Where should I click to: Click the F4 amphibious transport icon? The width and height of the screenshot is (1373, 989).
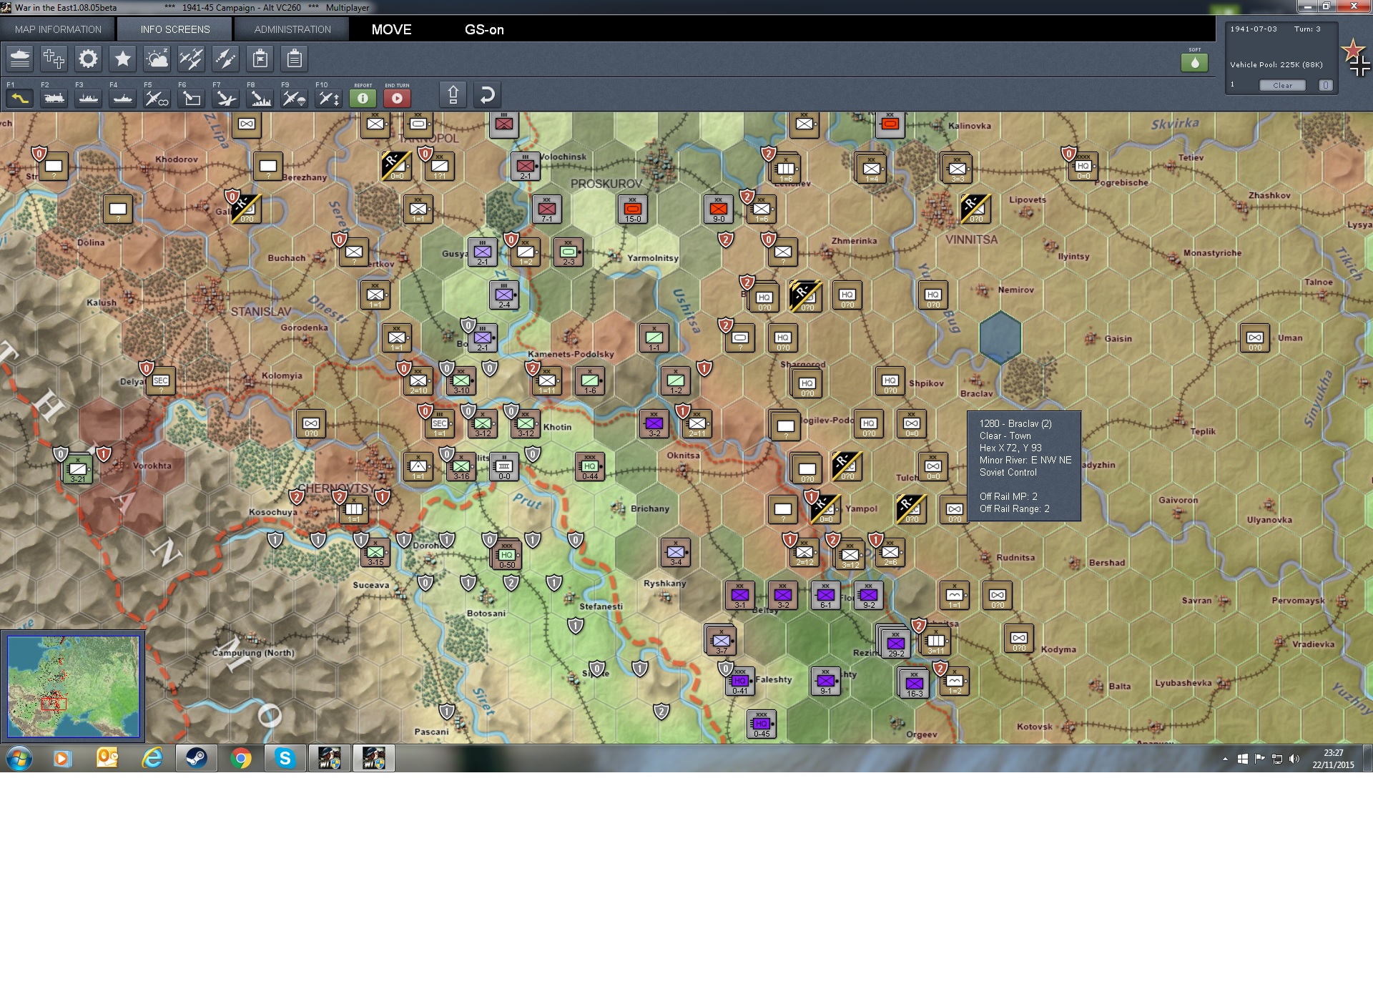[x=122, y=98]
